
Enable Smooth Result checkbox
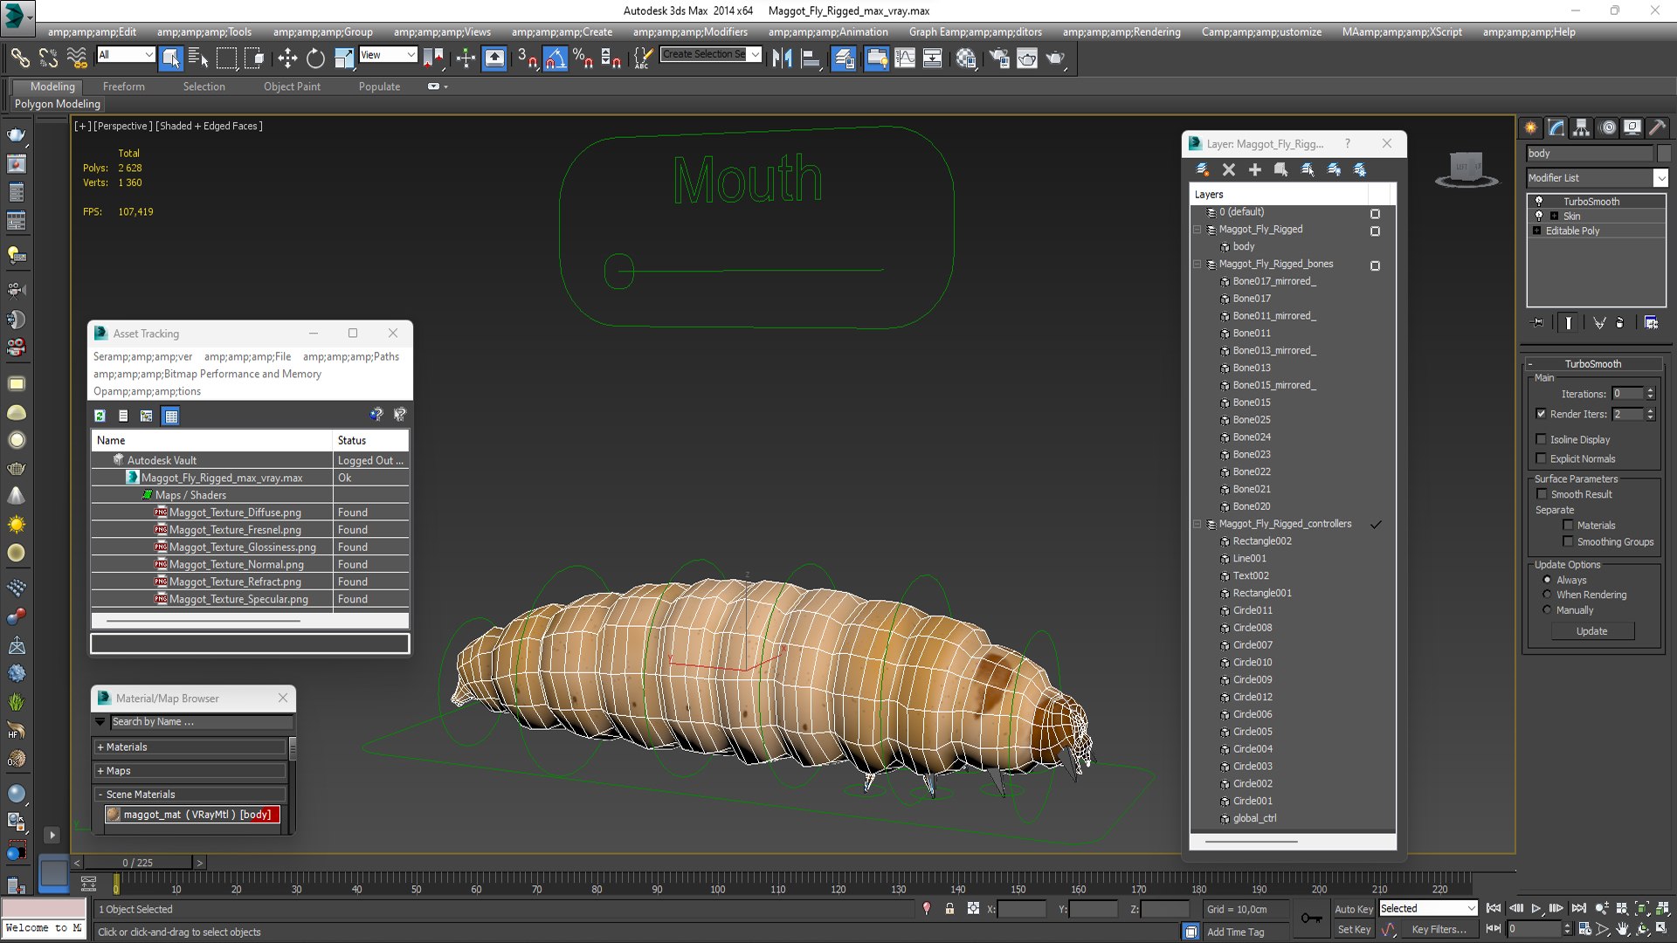(x=1542, y=494)
